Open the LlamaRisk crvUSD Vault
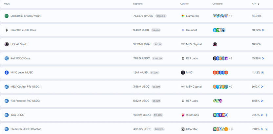 pos(25,16)
